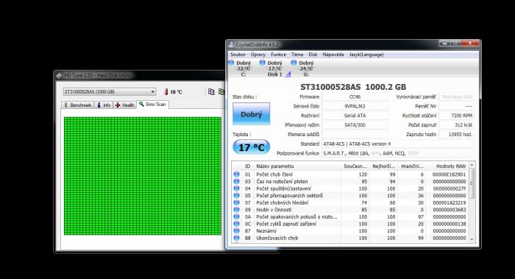515x279 pixels.
Task: Switch to the Benchmark tab
Action: [77, 105]
